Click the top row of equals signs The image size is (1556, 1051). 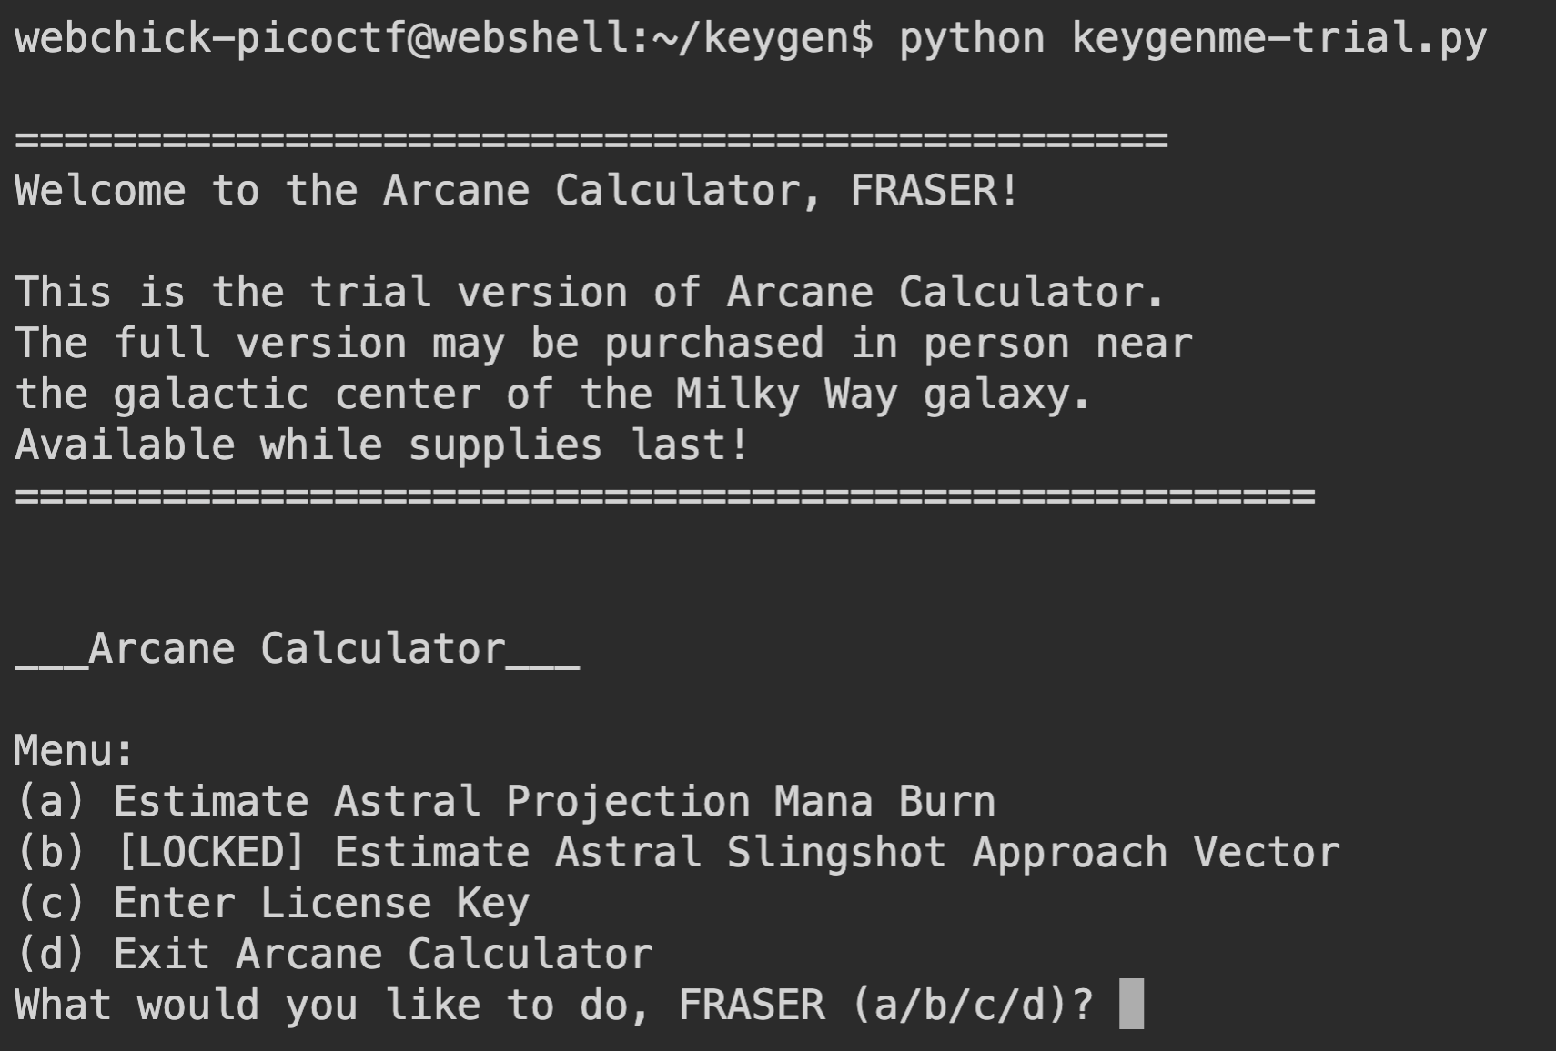click(x=591, y=140)
